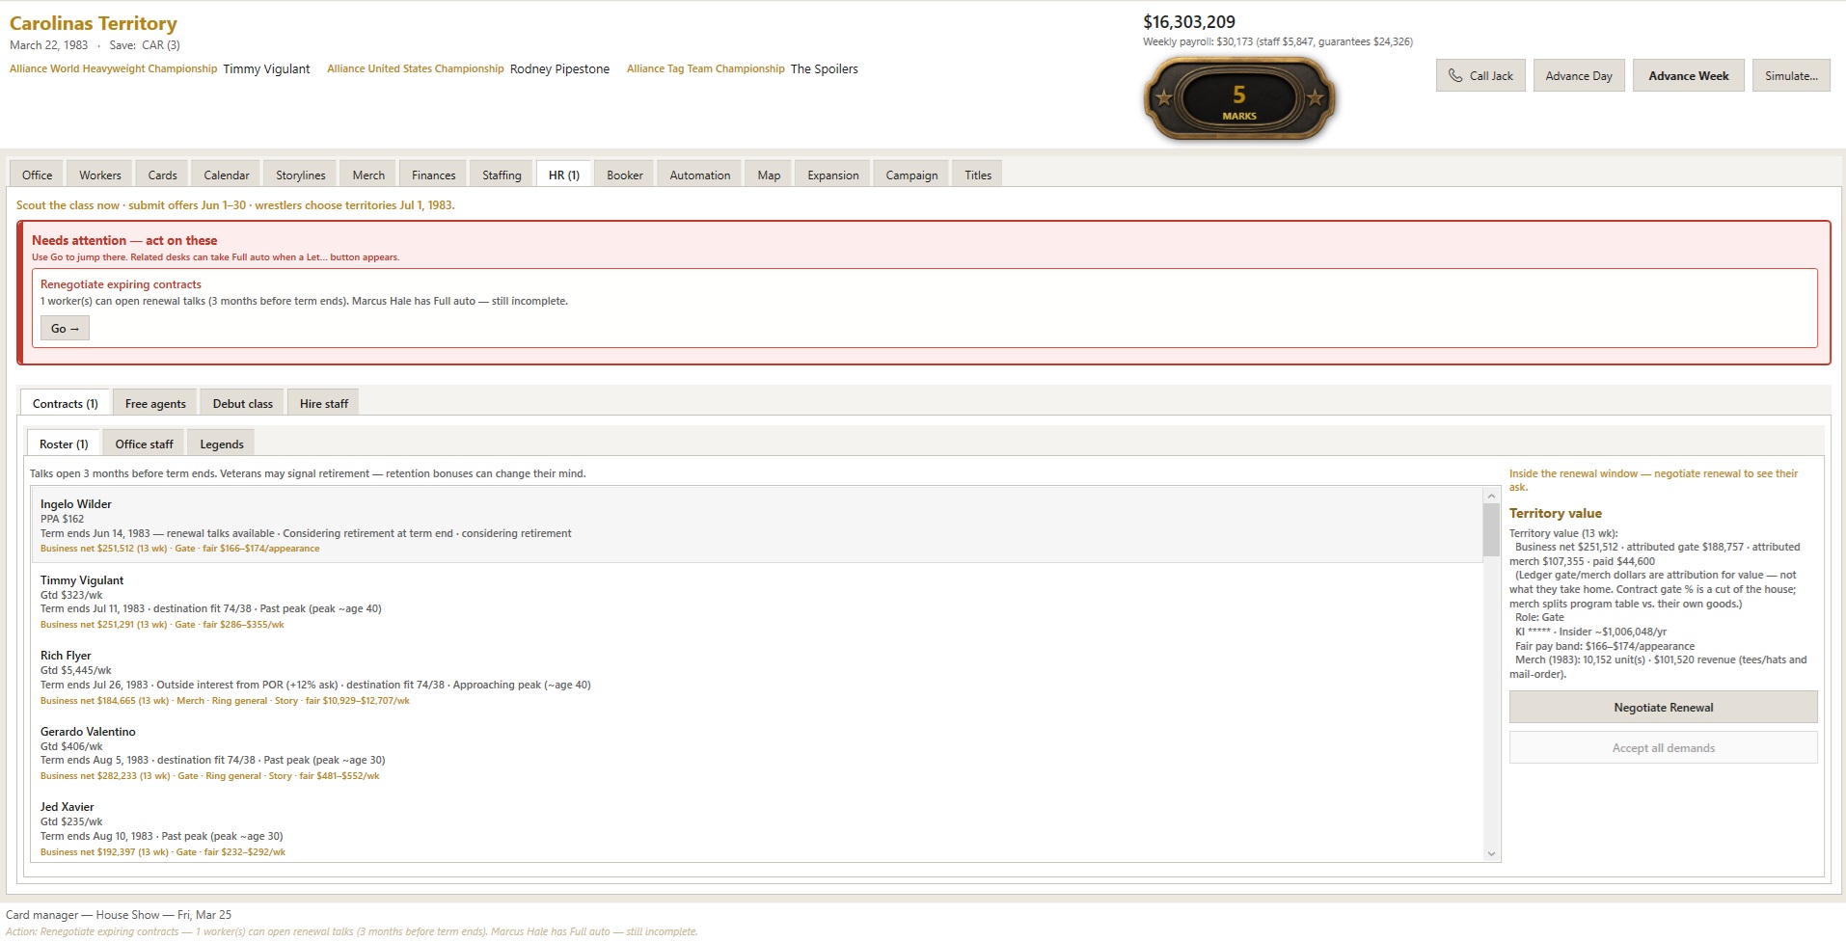Click the Alliance World Heavyweight Championship link
This screenshot has width=1846, height=942.
[x=113, y=68]
